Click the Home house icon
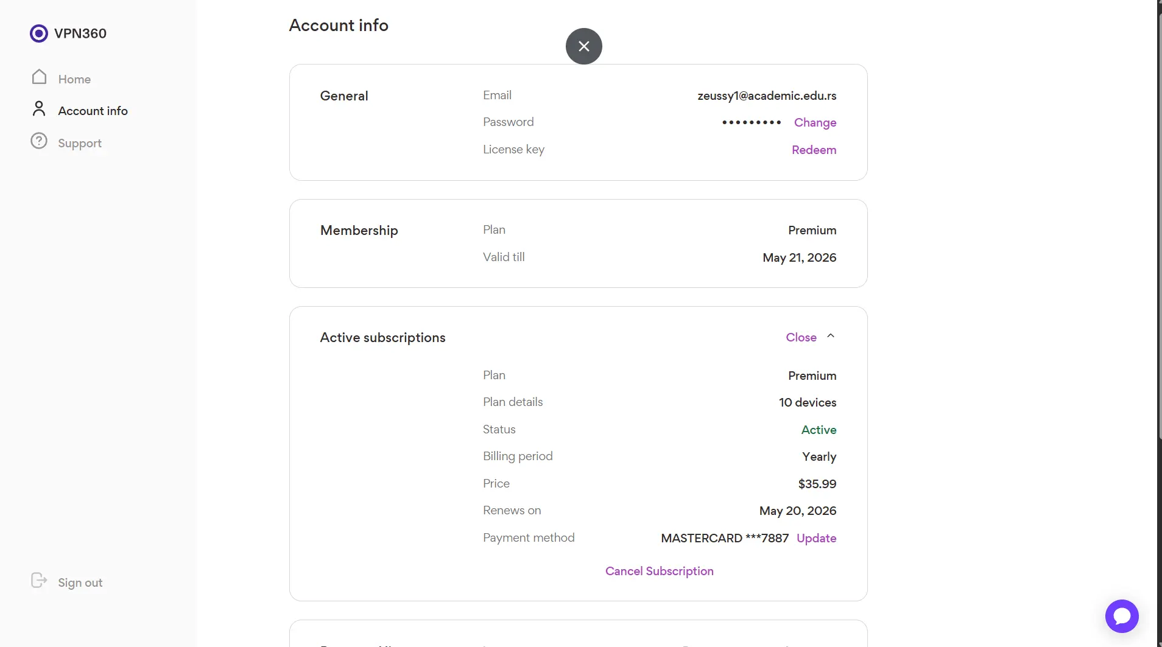Image resolution: width=1162 pixels, height=647 pixels. click(39, 77)
